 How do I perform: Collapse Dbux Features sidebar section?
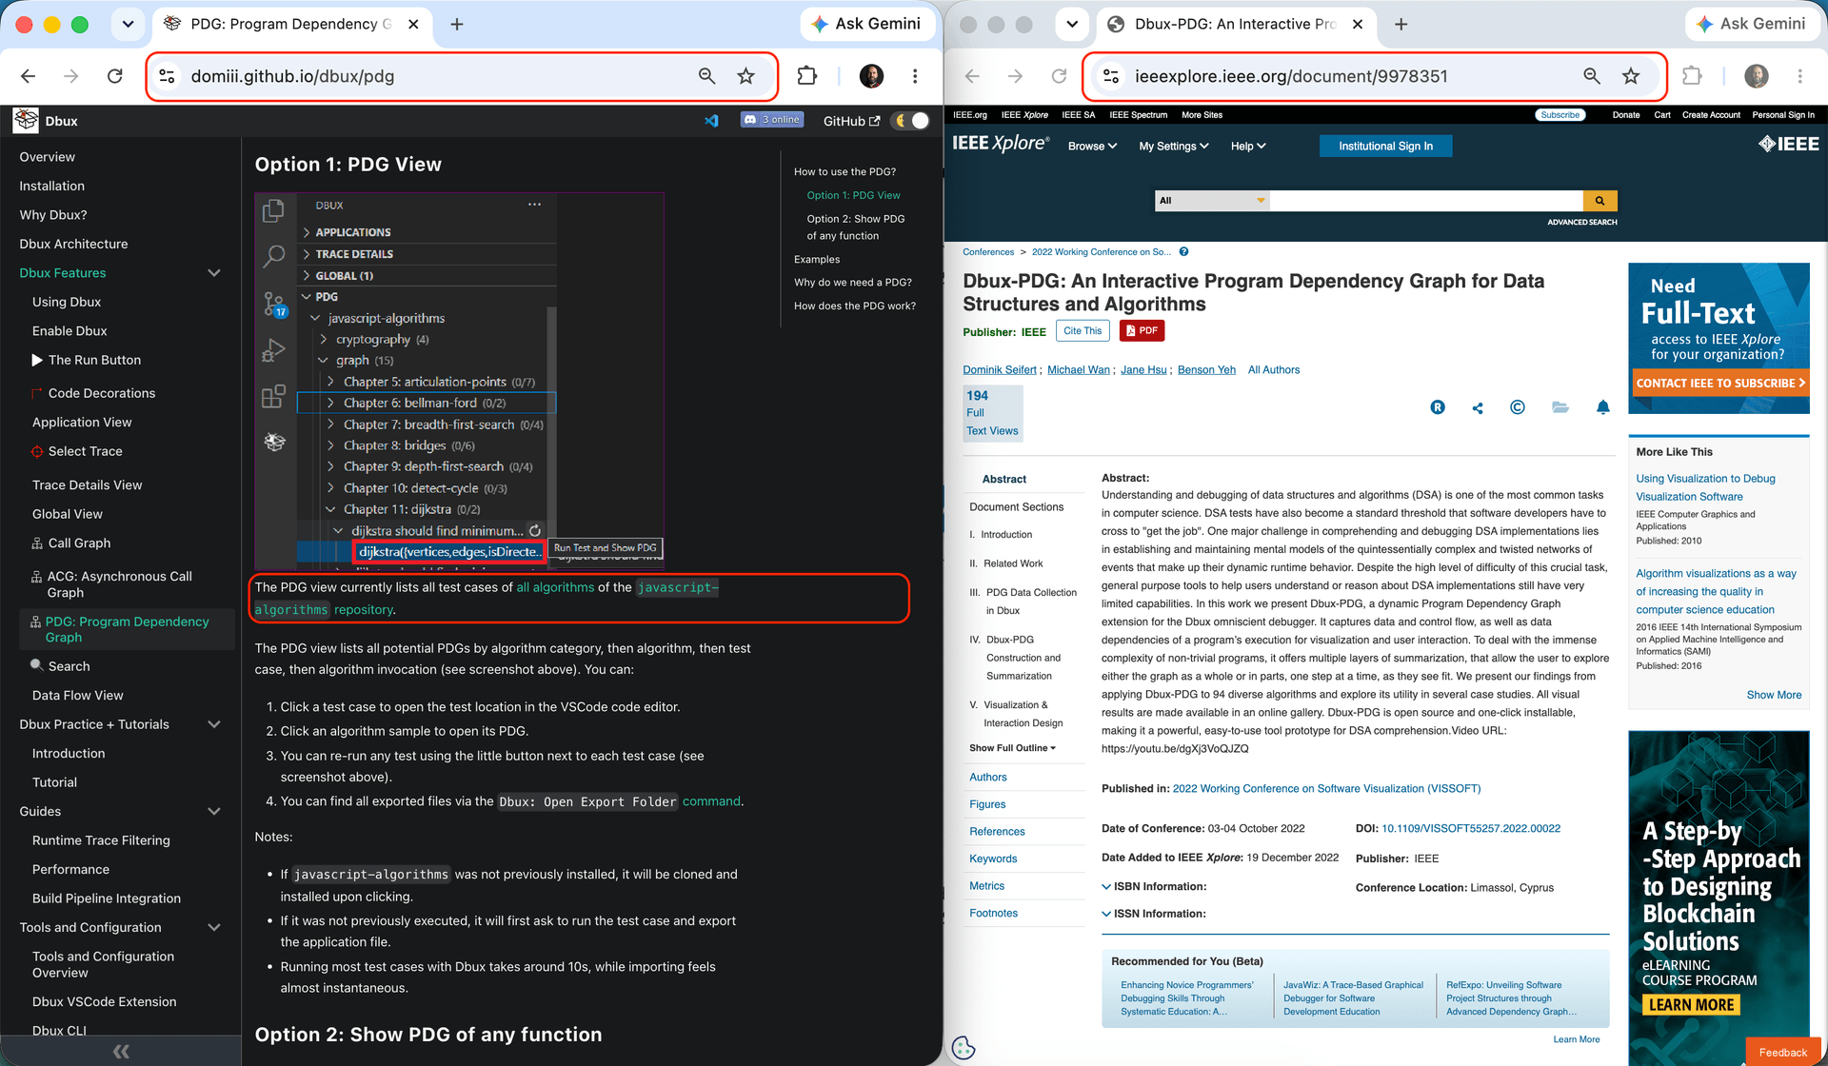[x=214, y=273]
